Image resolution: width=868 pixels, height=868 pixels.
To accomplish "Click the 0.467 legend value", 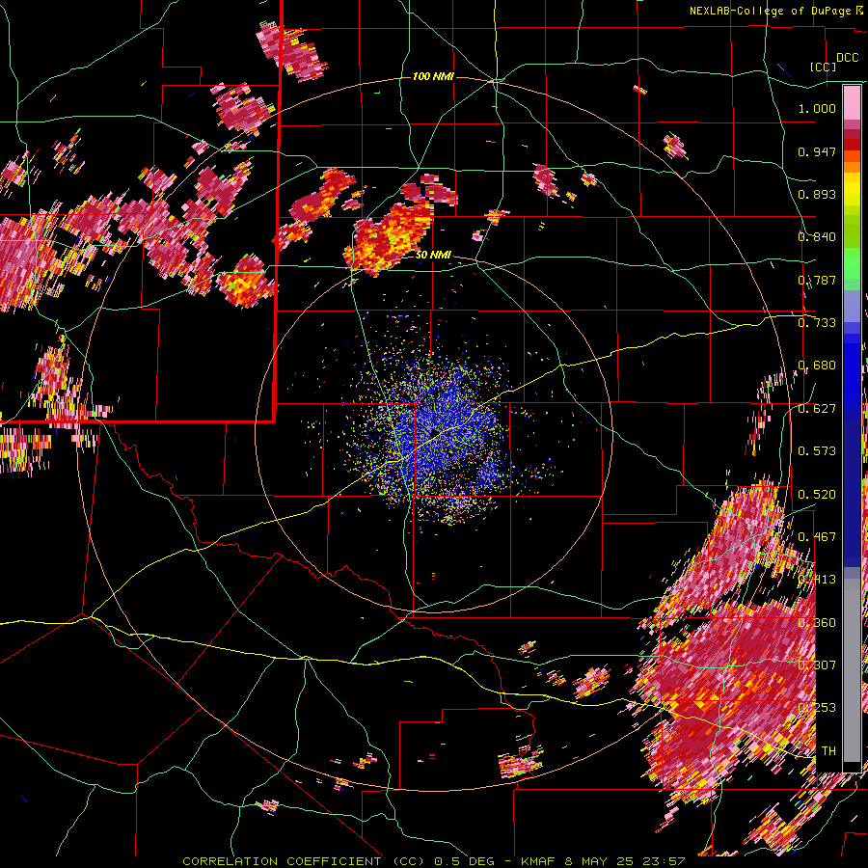I will tap(817, 537).
